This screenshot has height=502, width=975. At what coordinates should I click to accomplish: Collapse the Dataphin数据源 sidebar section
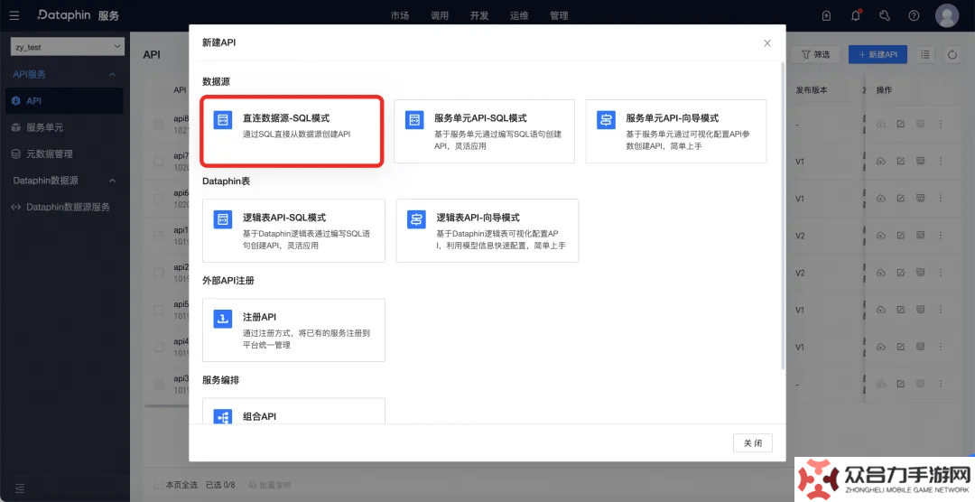point(112,181)
